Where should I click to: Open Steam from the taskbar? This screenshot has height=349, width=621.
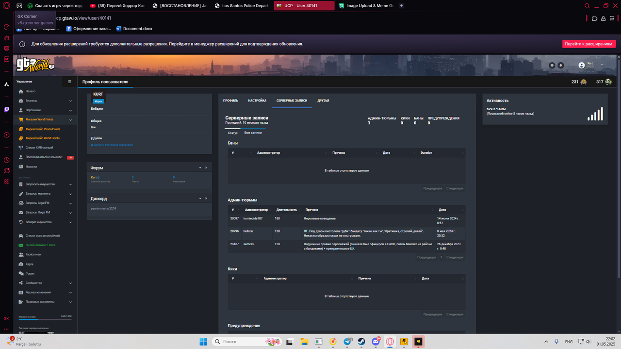coord(361,342)
